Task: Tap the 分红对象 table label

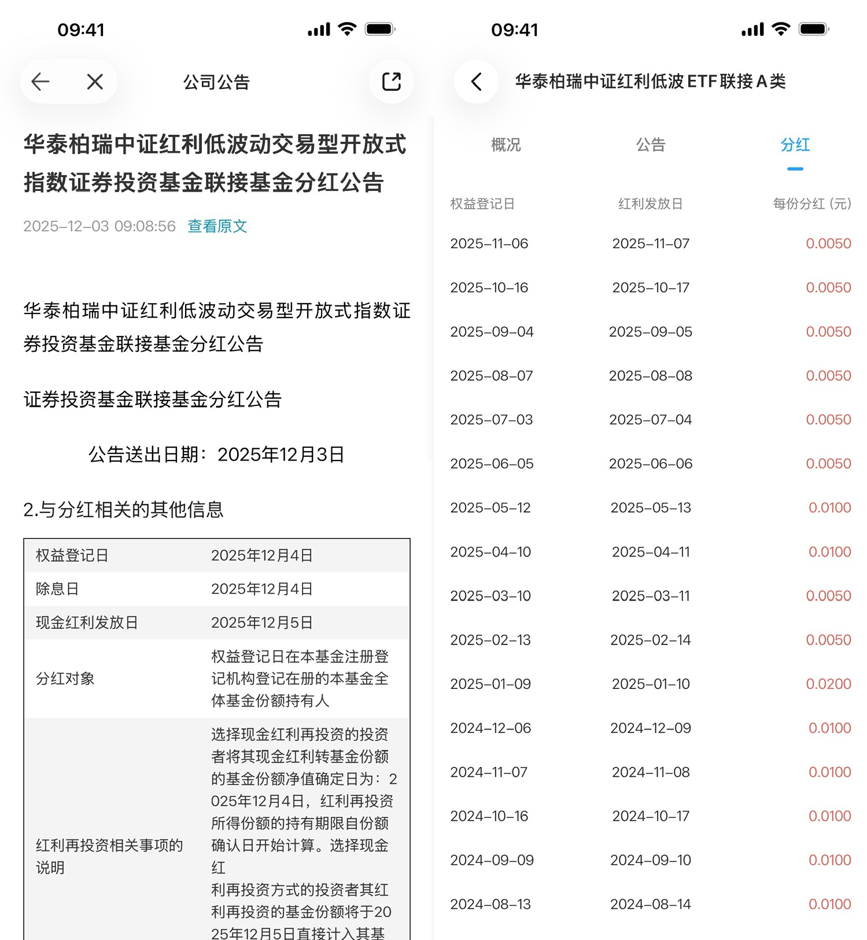Action: (65, 679)
